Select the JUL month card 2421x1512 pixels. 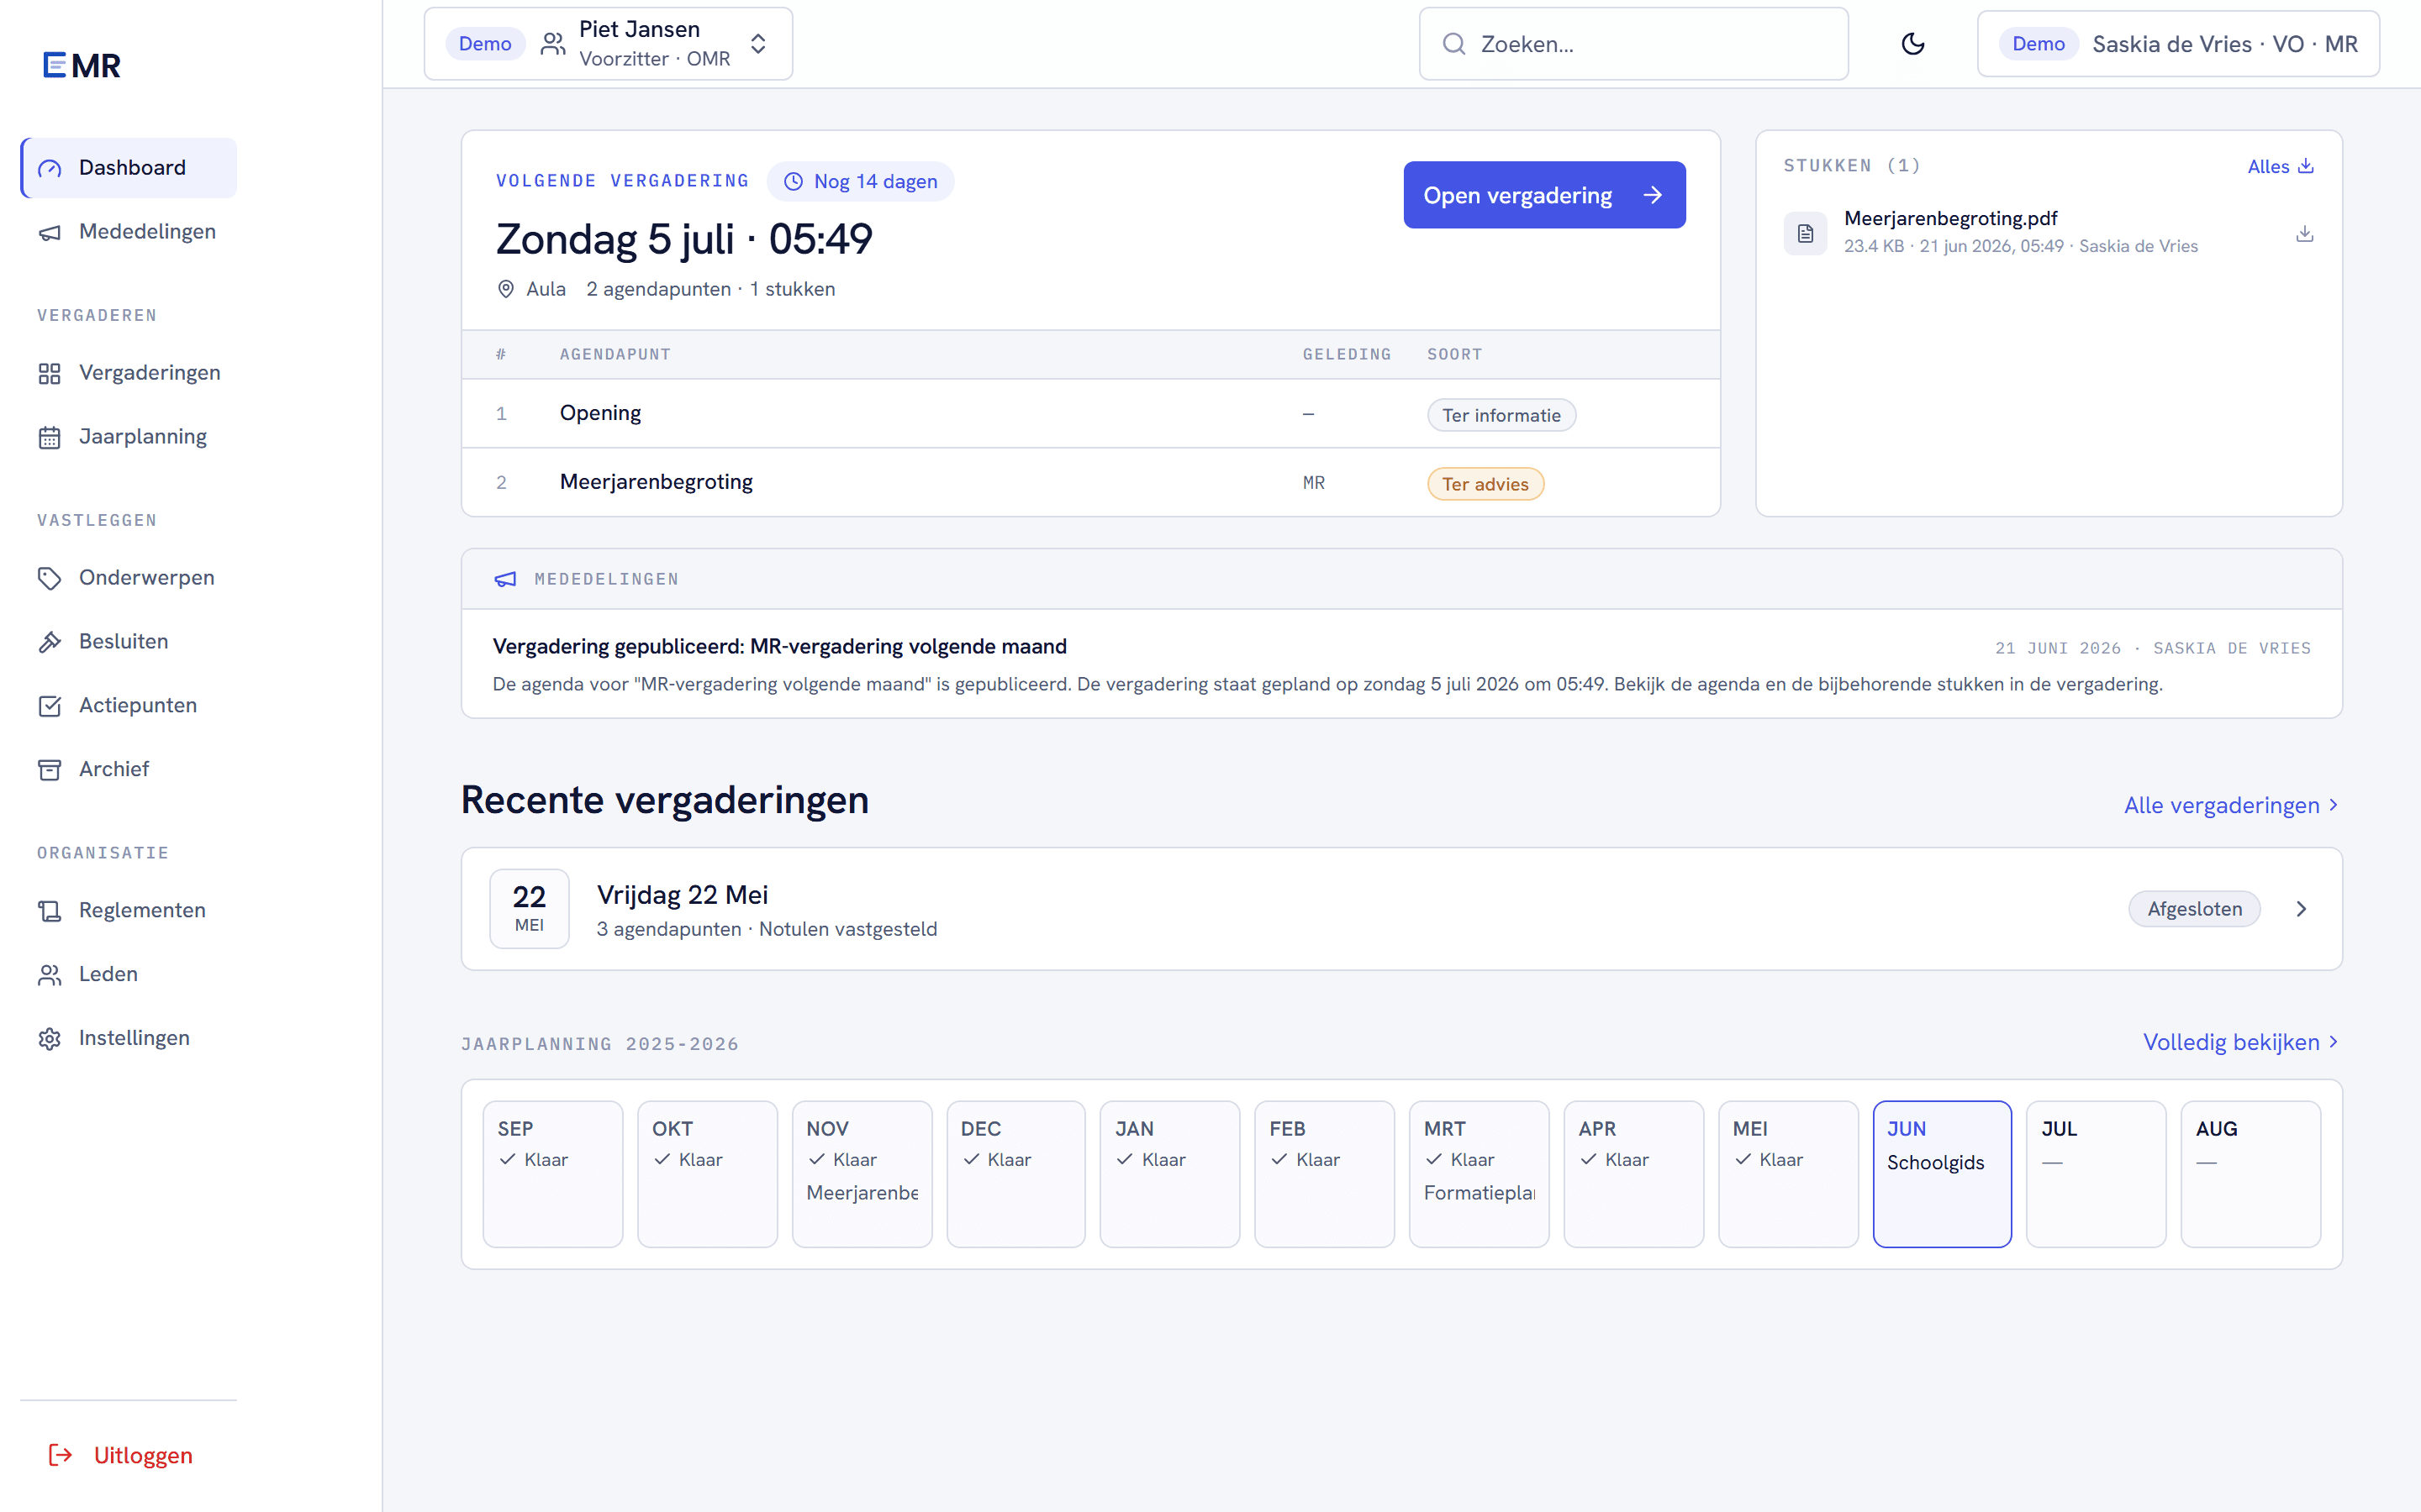click(x=2096, y=1174)
